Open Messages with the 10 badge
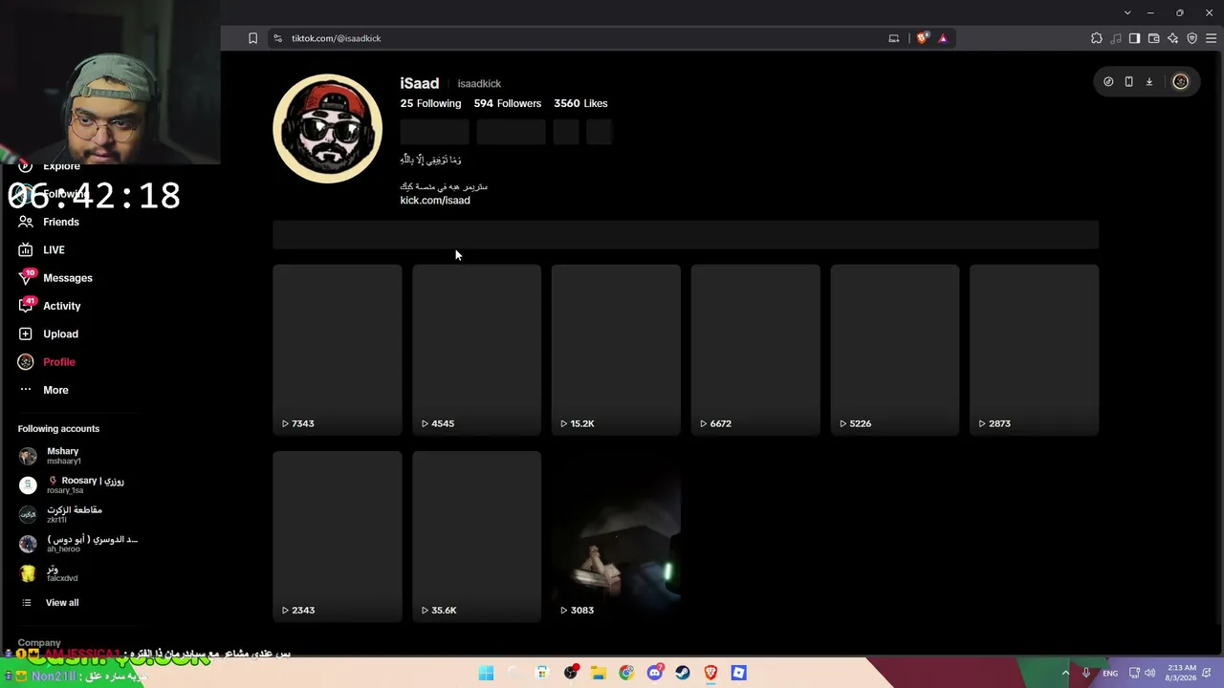This screenshot has height=688, width=1224. coord(55,277)
